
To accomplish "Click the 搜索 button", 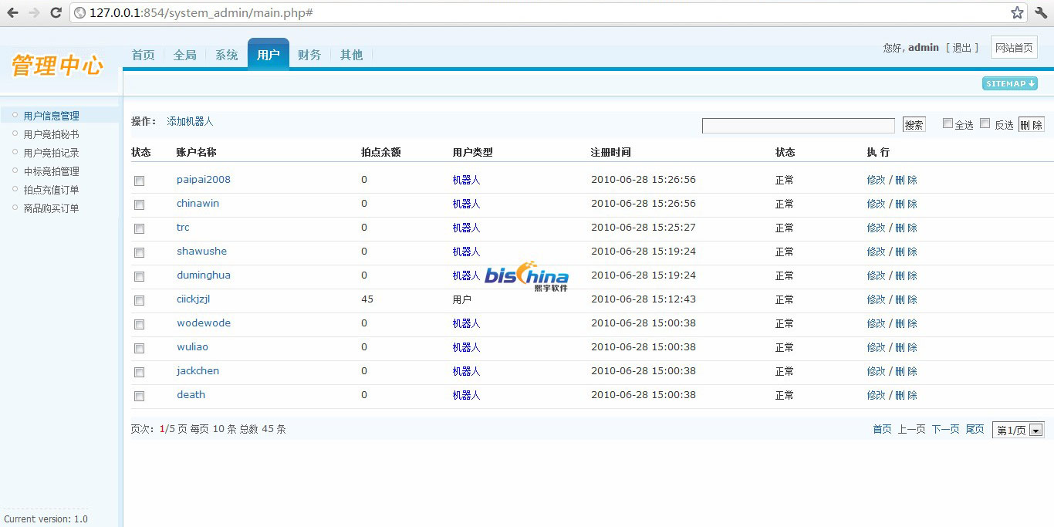I will [x=914, y=125].
